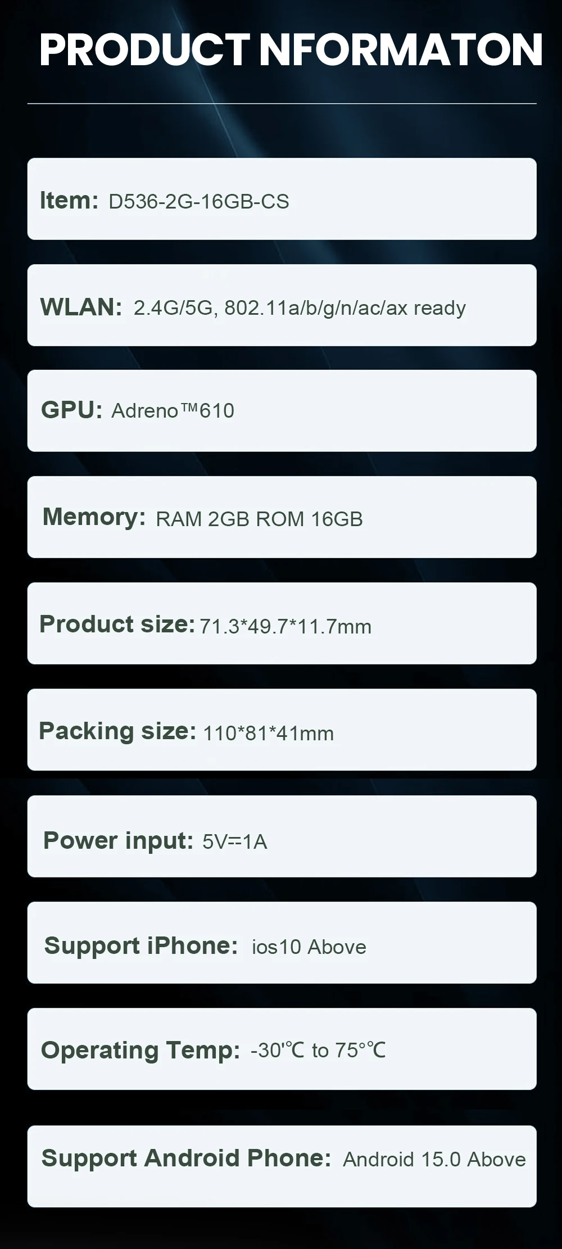This screenshot has height=1249, width=562.
Task: Click the 802.11a/b/g/n/ac/ax ready text
Action: (345, 308)
